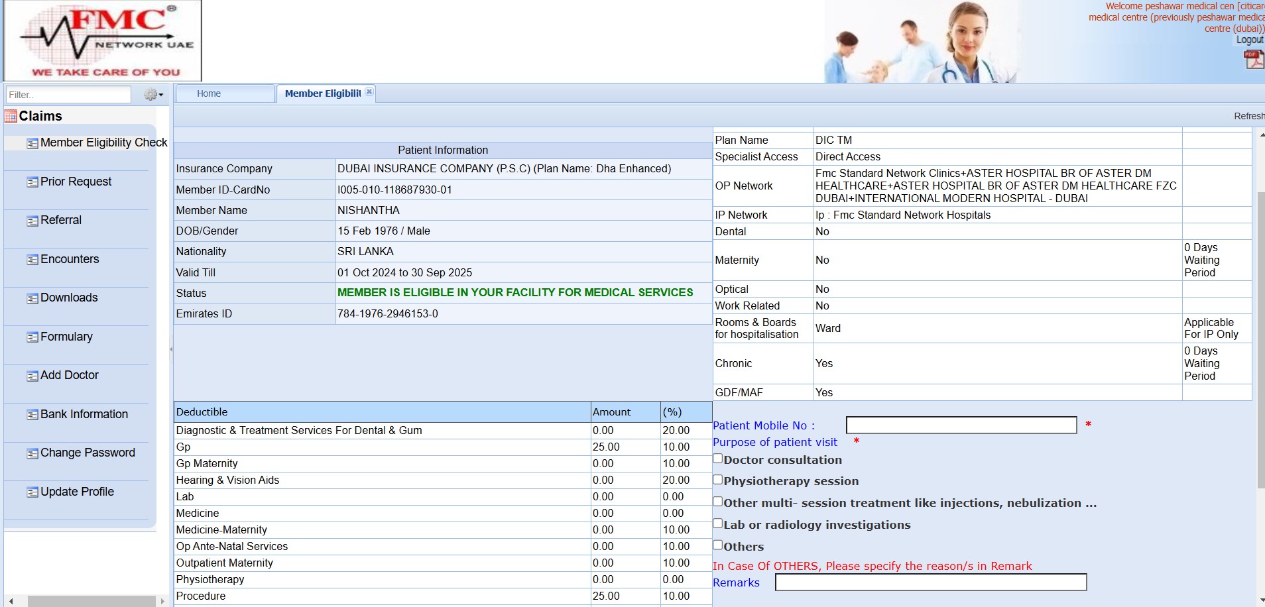Screen dimensions: 1265x607
Task: Switch to the Home tab
Action: pos(209,93)
